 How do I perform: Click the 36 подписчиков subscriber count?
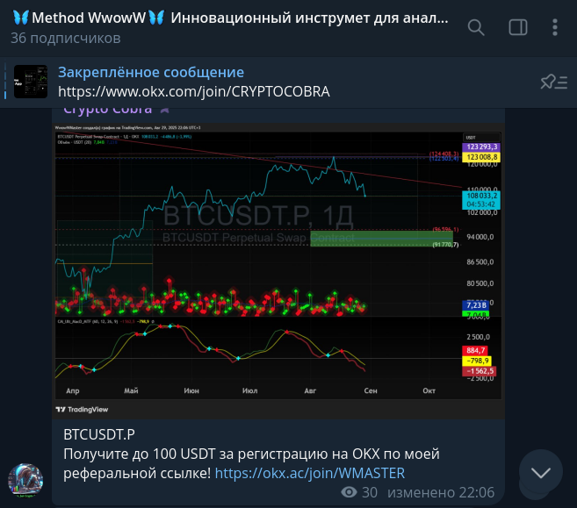(65, 39)
